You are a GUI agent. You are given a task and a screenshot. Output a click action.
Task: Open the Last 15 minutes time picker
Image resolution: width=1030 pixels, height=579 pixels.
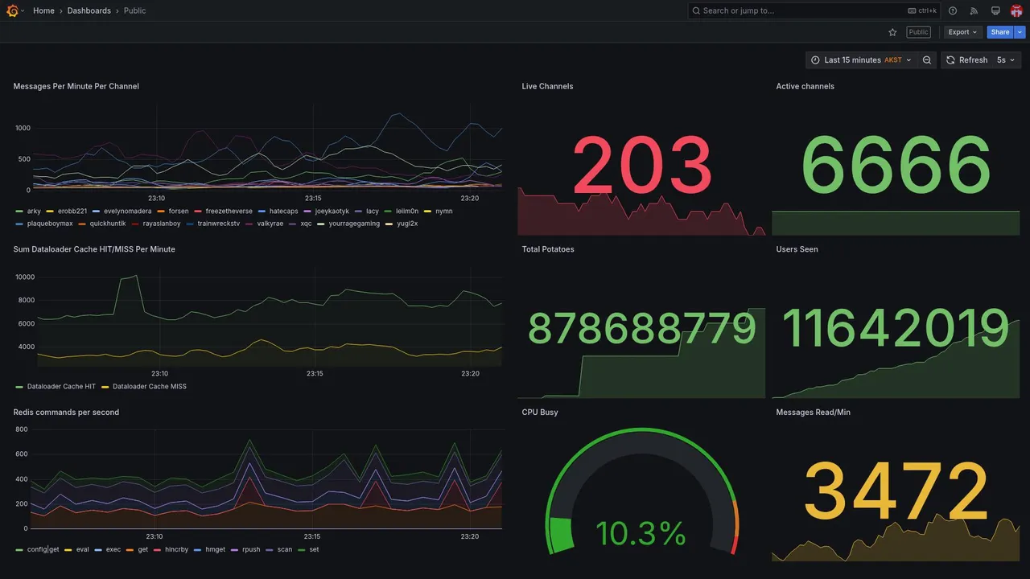point(861,60)
